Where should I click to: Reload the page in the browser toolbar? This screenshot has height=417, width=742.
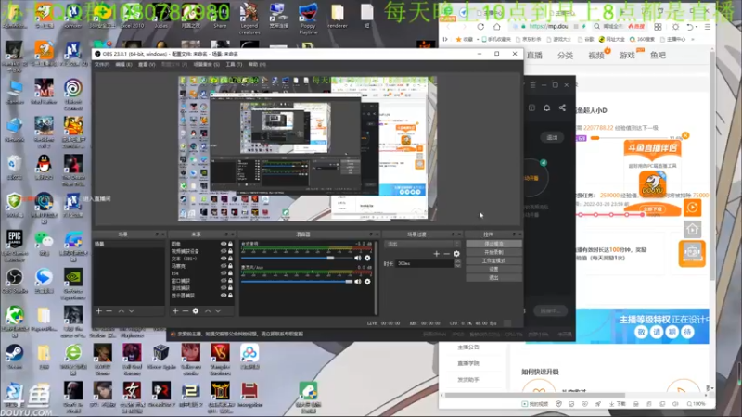click(x=480, y=27)
